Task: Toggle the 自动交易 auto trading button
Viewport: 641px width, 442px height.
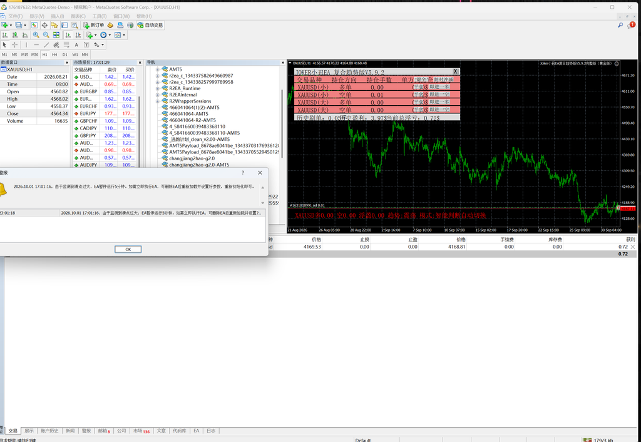Action: (150, 25)
